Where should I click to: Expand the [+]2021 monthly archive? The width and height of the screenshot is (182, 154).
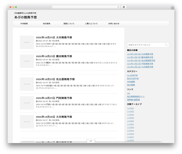tap(130, 124)
